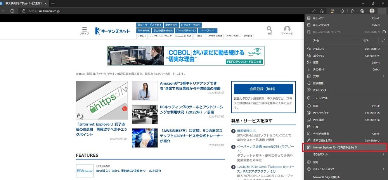The height and width of the screenshot is (180, 388).
Task: Choose 音声で読み上げる from the menu
Action: (346, 140)
